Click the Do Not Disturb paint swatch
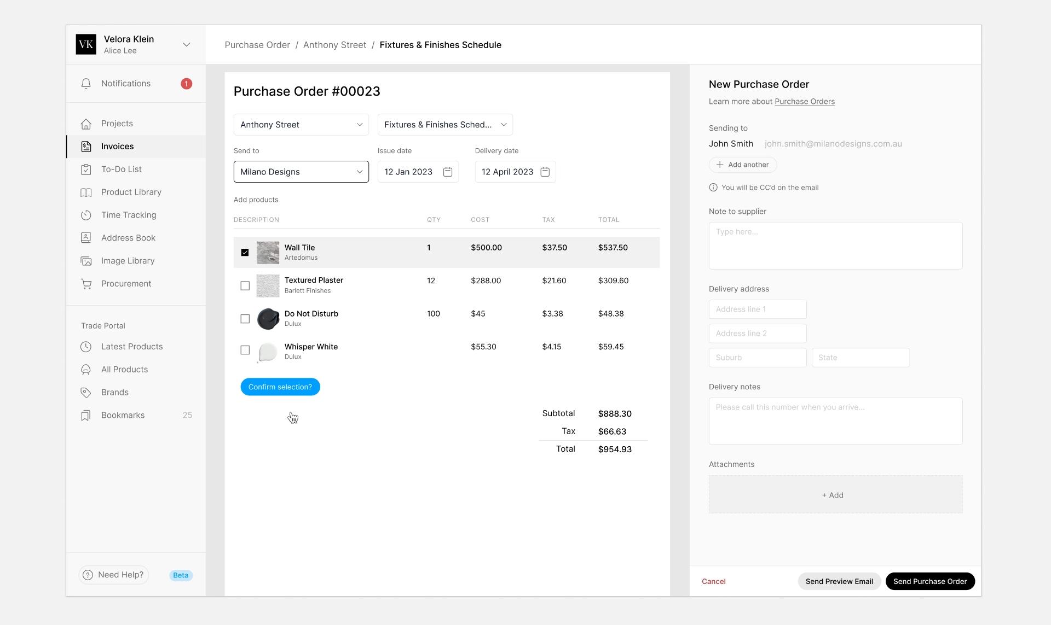Viewport: 1051px width, 625px height. [x=268, y=319]
